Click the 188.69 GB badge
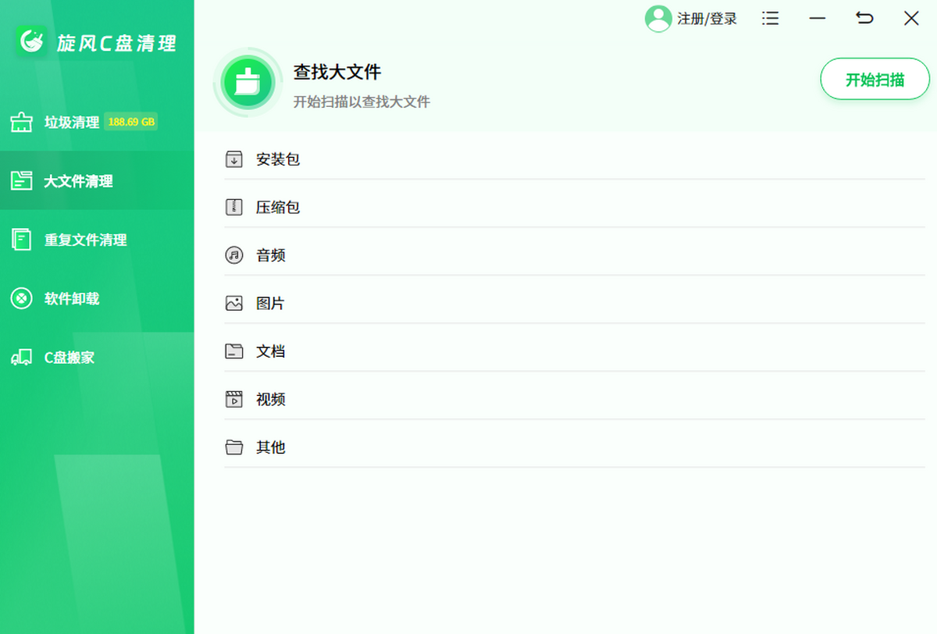The width and height of the screenshot is (937, 634). pos(130,122)
